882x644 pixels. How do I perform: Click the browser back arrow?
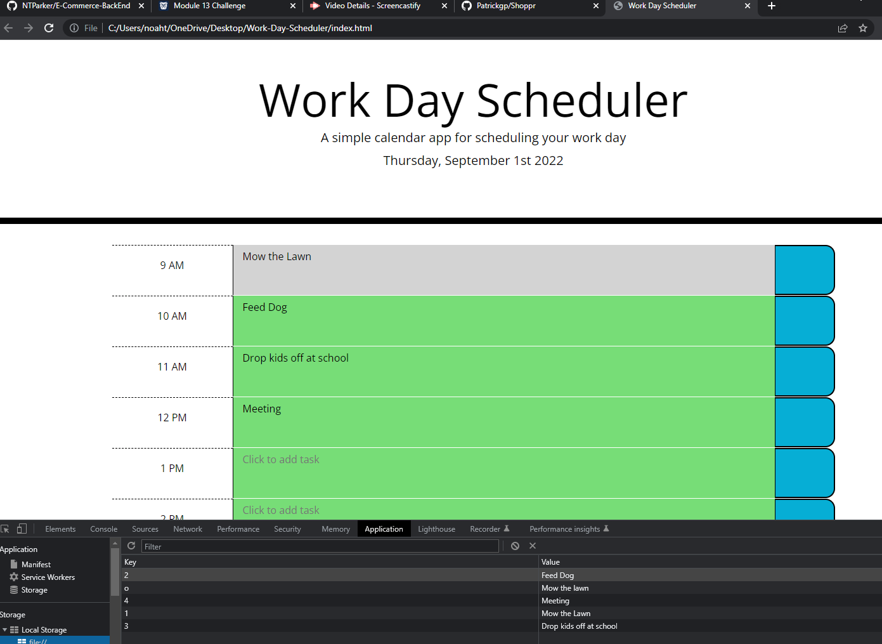pyautogui.click(x=8, y=28)
